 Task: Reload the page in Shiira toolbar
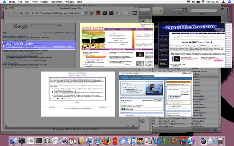click(x=20, y=13)
